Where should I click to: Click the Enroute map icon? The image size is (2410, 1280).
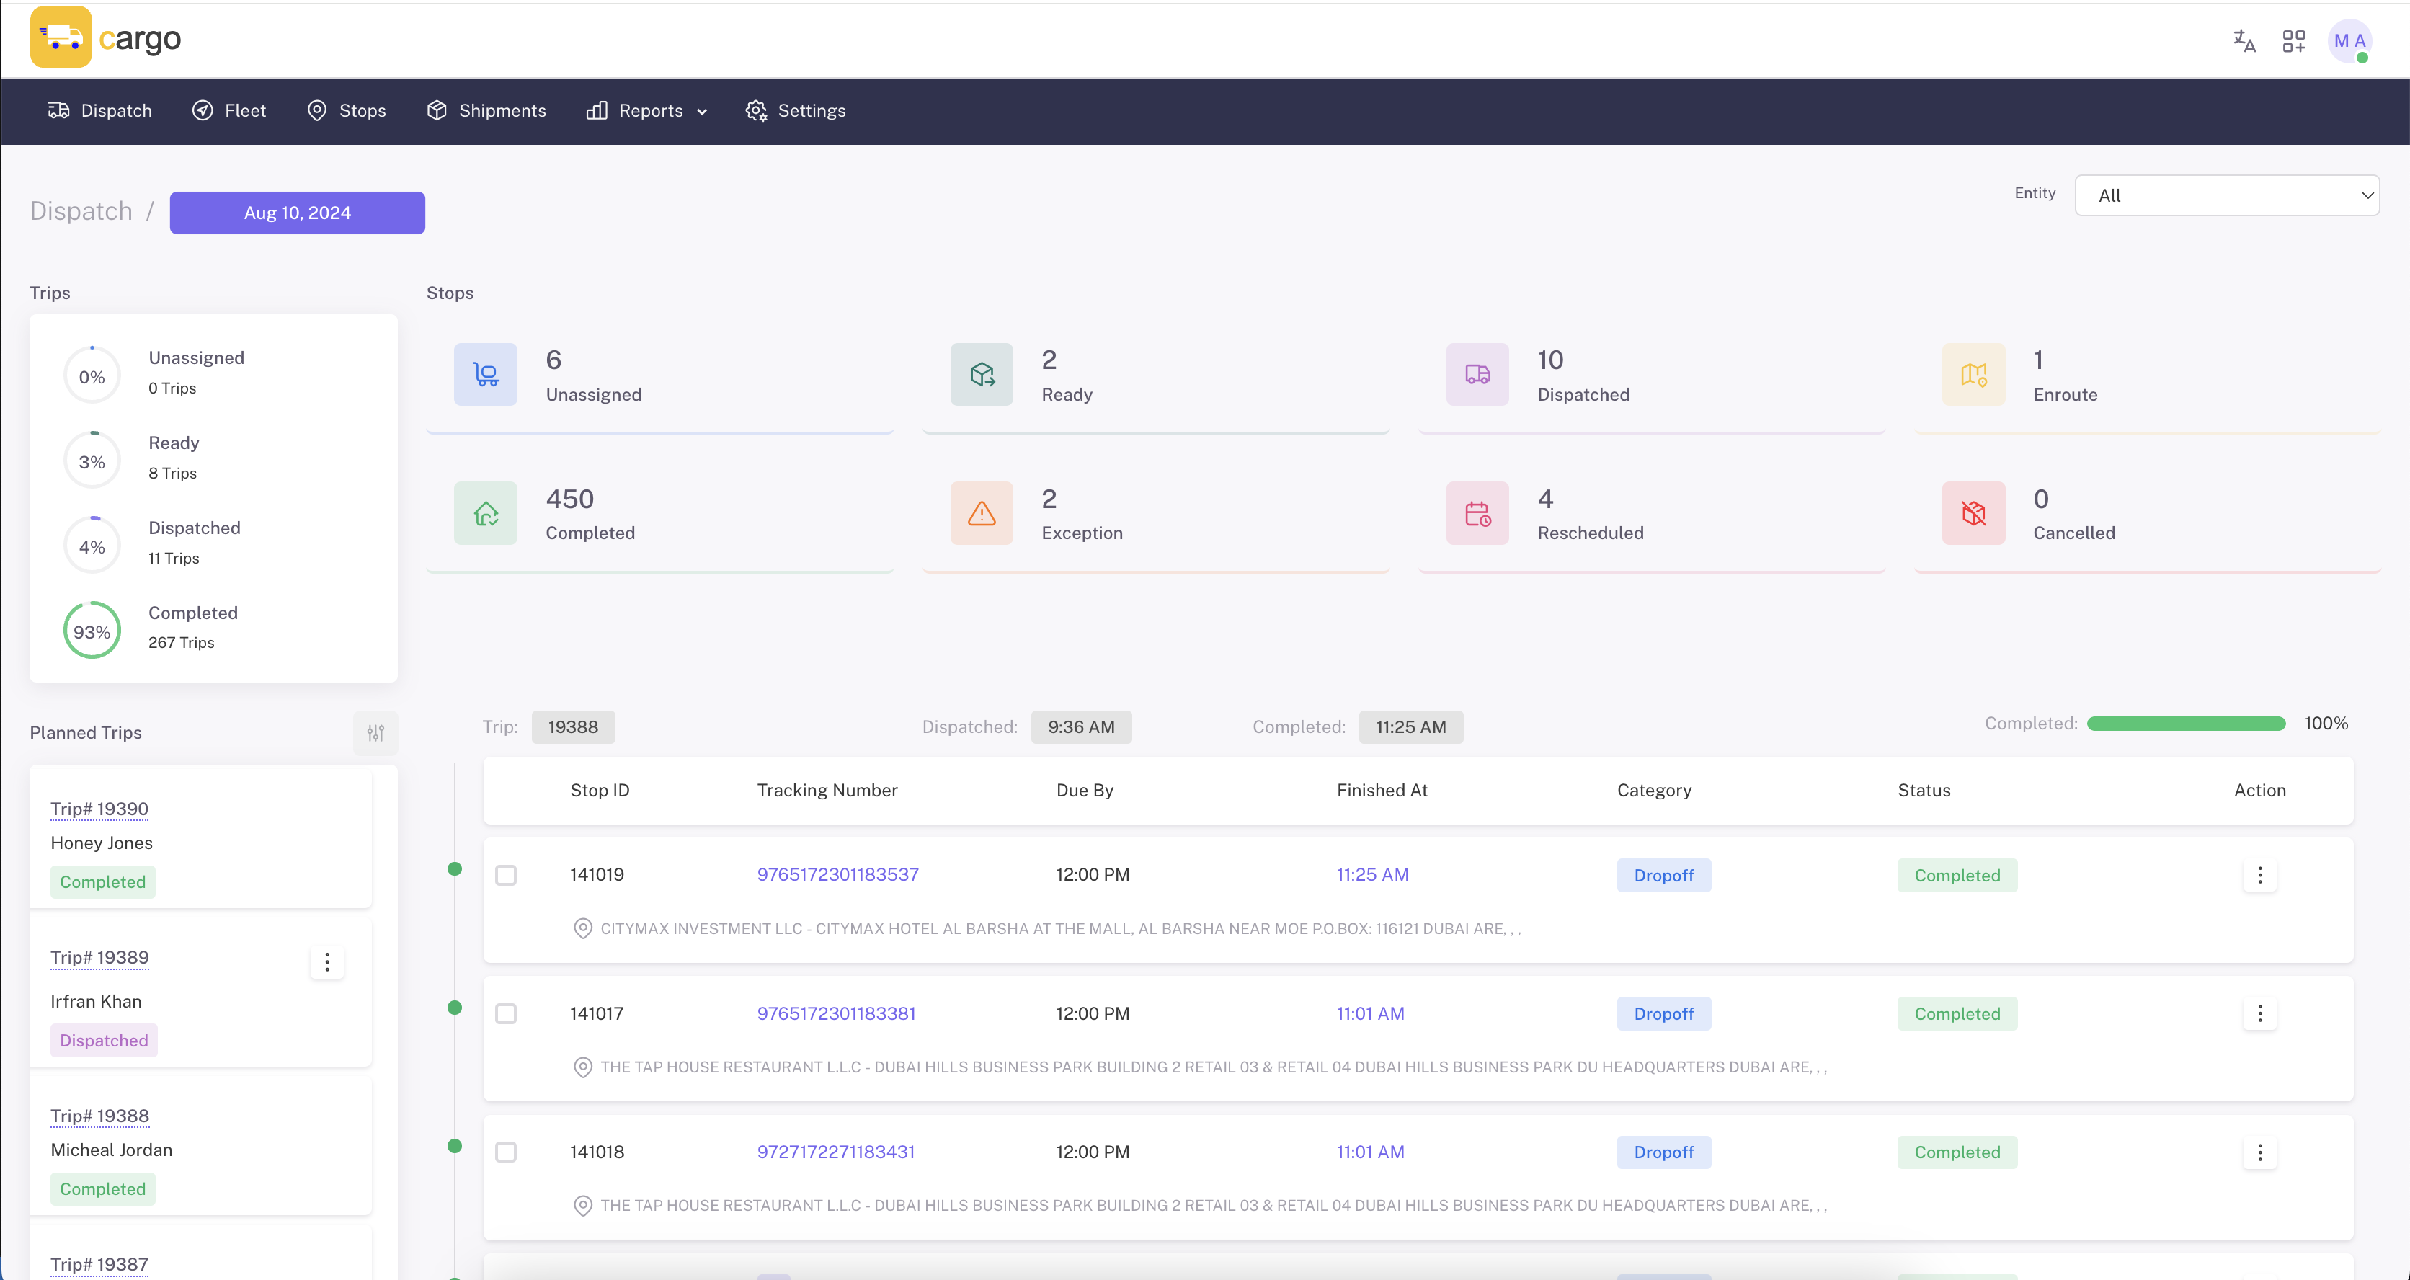point(1974,374)
